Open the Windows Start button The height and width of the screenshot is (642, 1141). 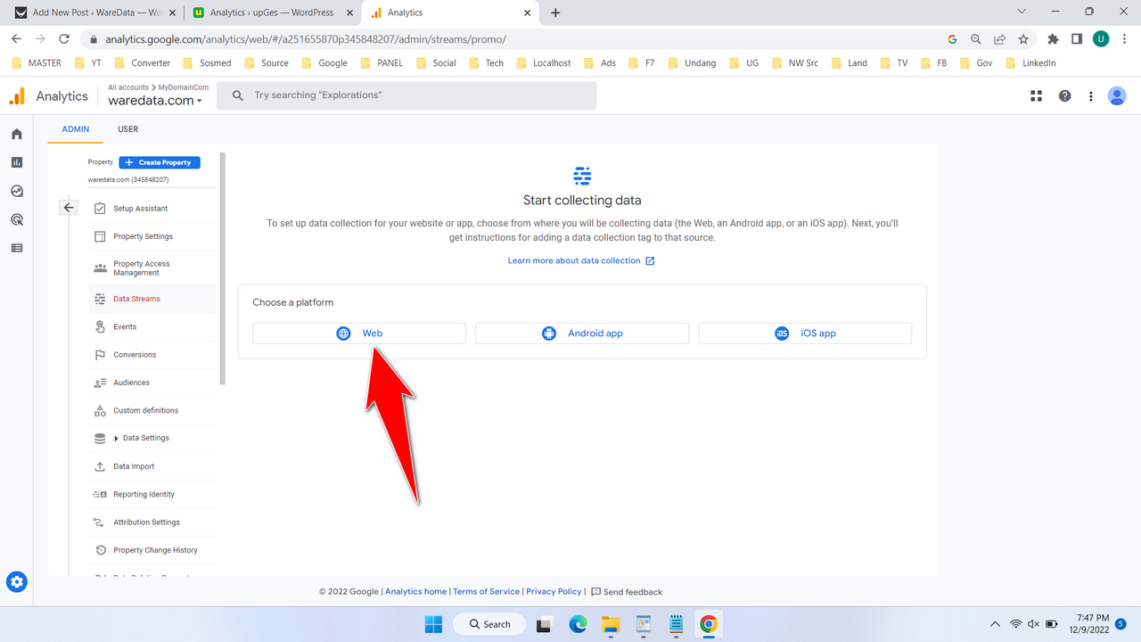pos(433,623)
